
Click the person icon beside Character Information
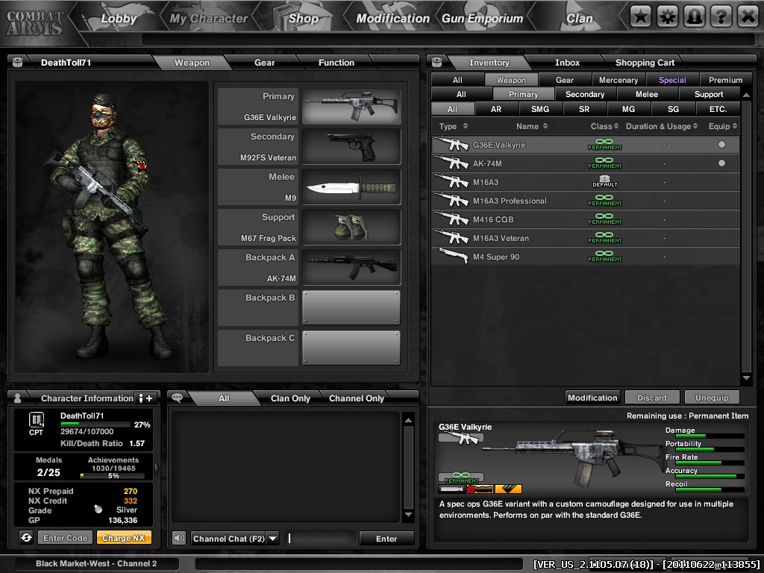point(18,398)
